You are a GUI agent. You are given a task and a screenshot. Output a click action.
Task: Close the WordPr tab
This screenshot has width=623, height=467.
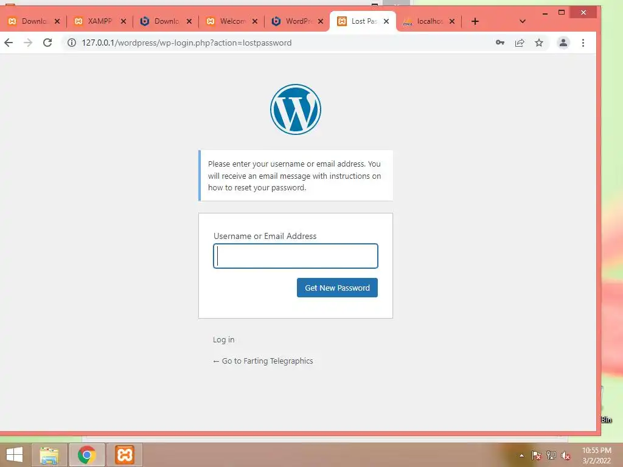pyautogui.click(x=321, y=21)
